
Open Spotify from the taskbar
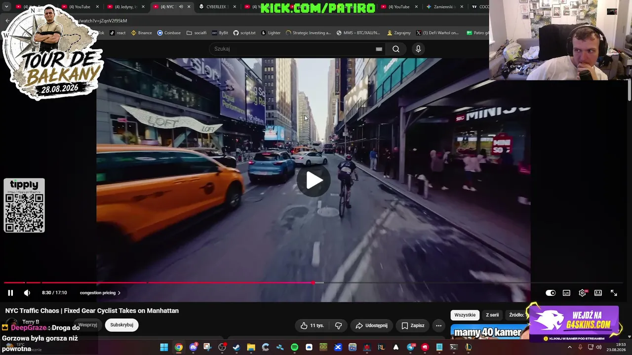(x=294, y=348)
